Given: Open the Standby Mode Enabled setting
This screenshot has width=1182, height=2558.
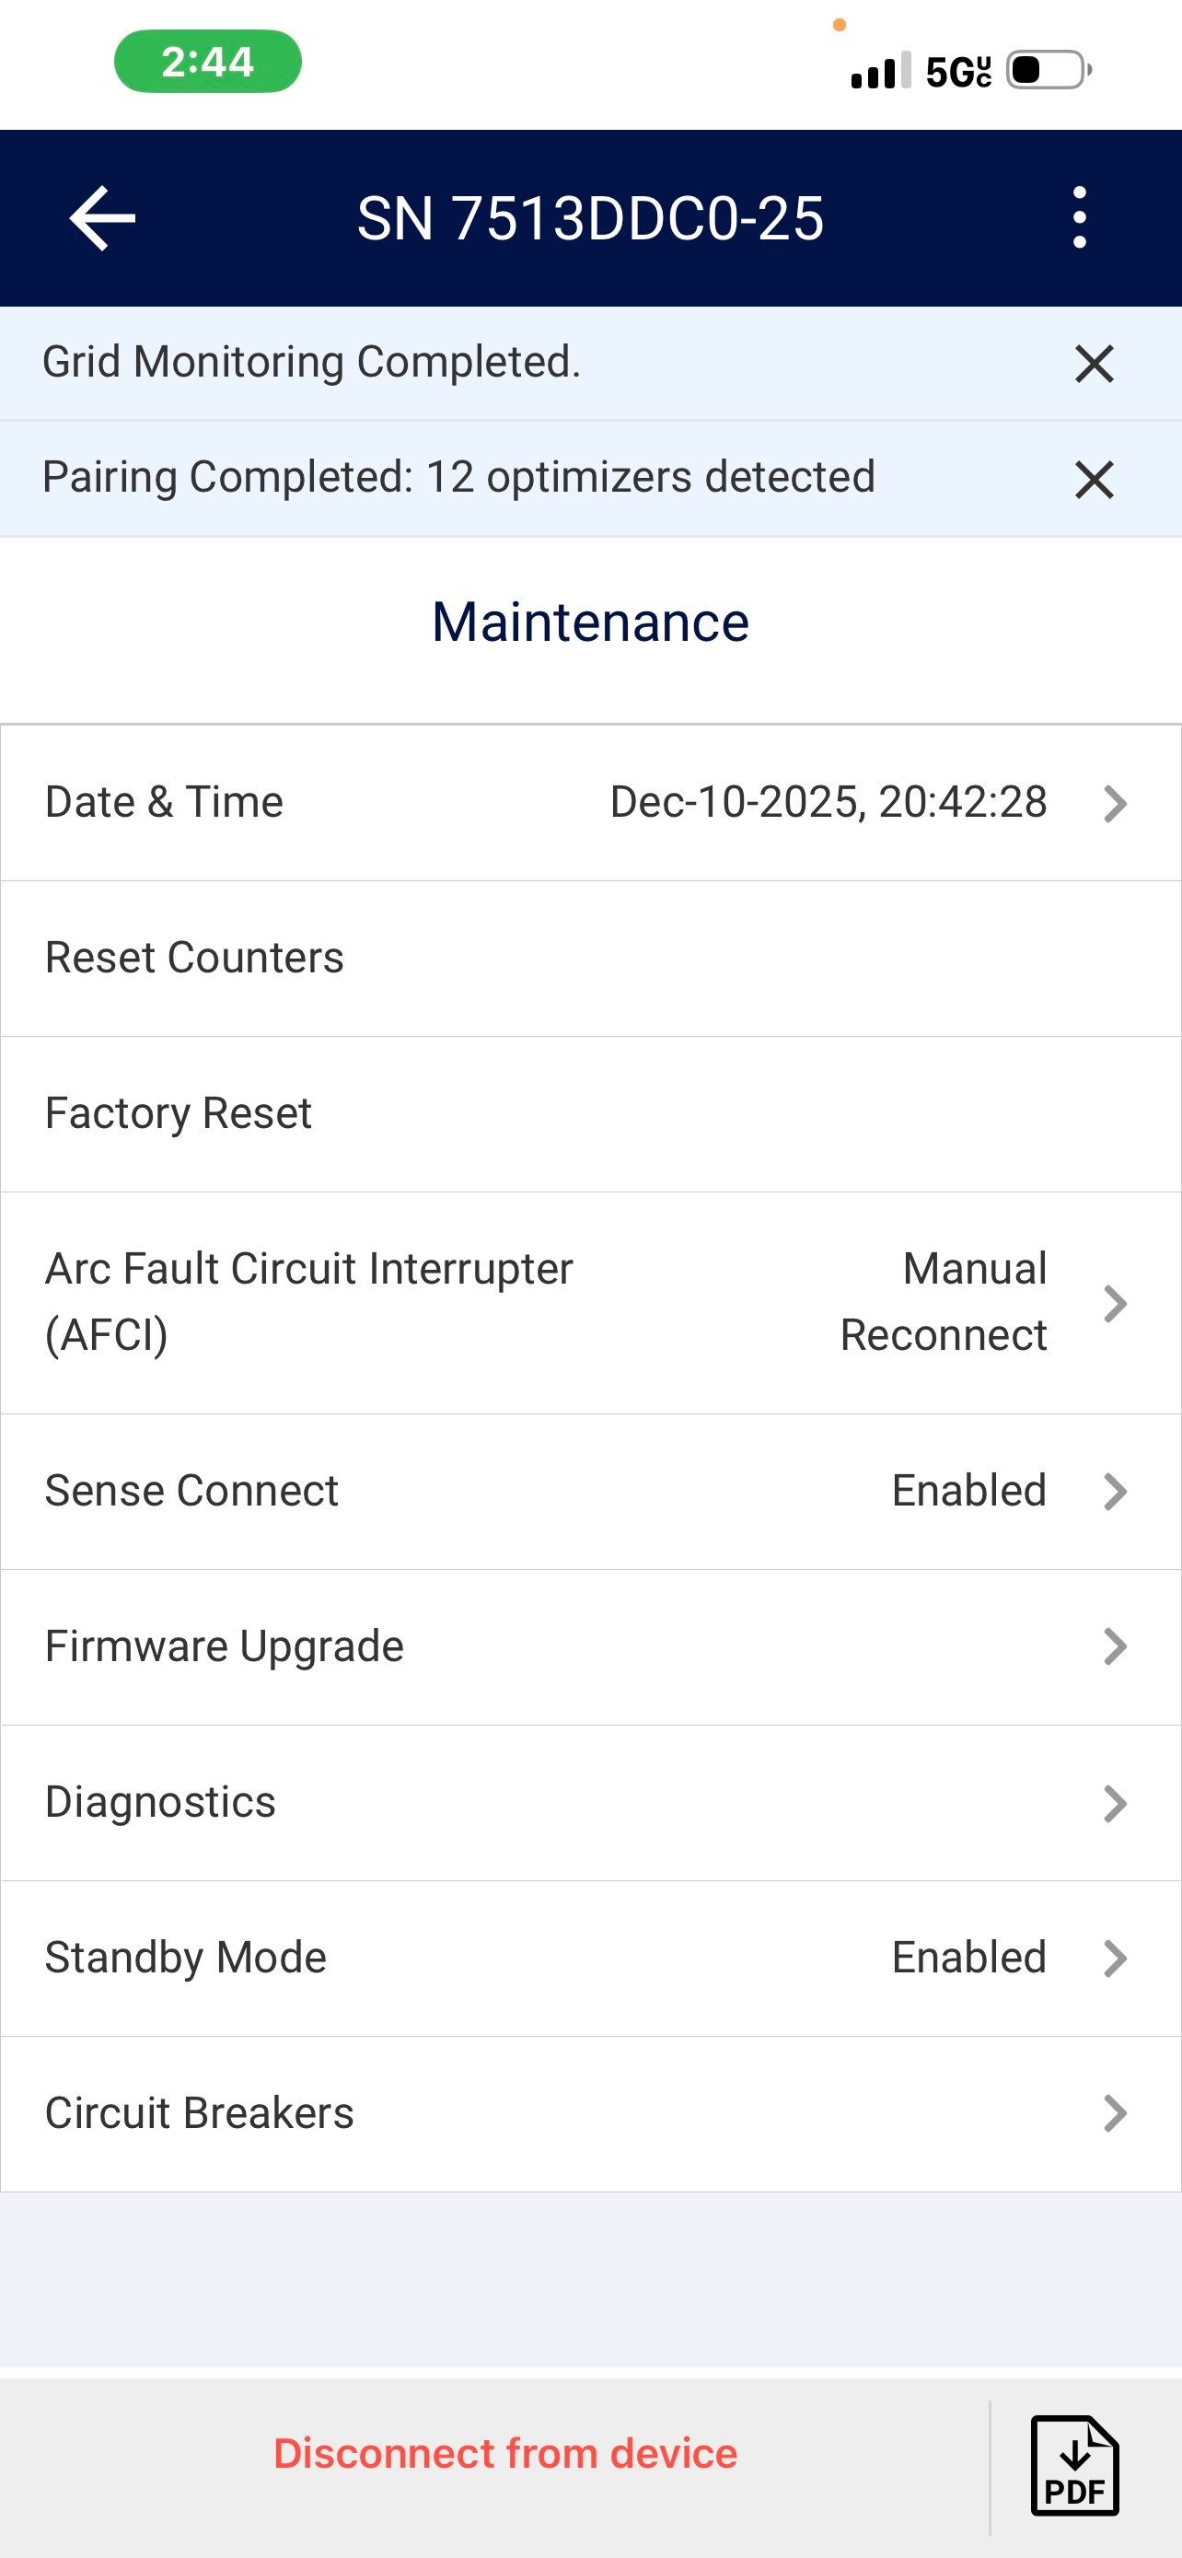Looking at the screenshot, I should pyautogui.click(x=968, y=1958).
